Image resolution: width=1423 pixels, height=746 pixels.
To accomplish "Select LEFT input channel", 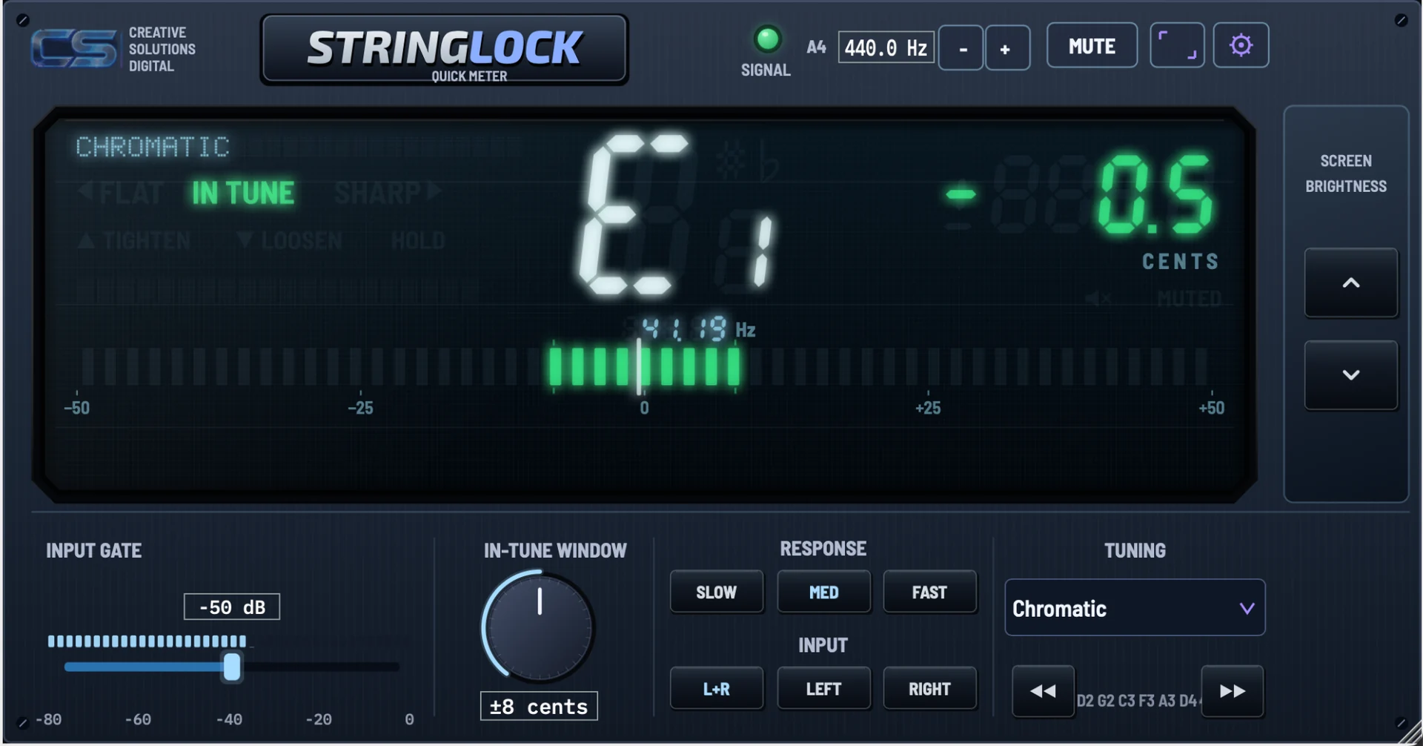I will tap(823, 689).
